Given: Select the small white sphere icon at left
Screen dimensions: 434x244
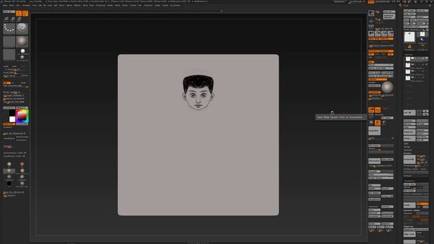Looking at the screenshot, I should [22, 51].
